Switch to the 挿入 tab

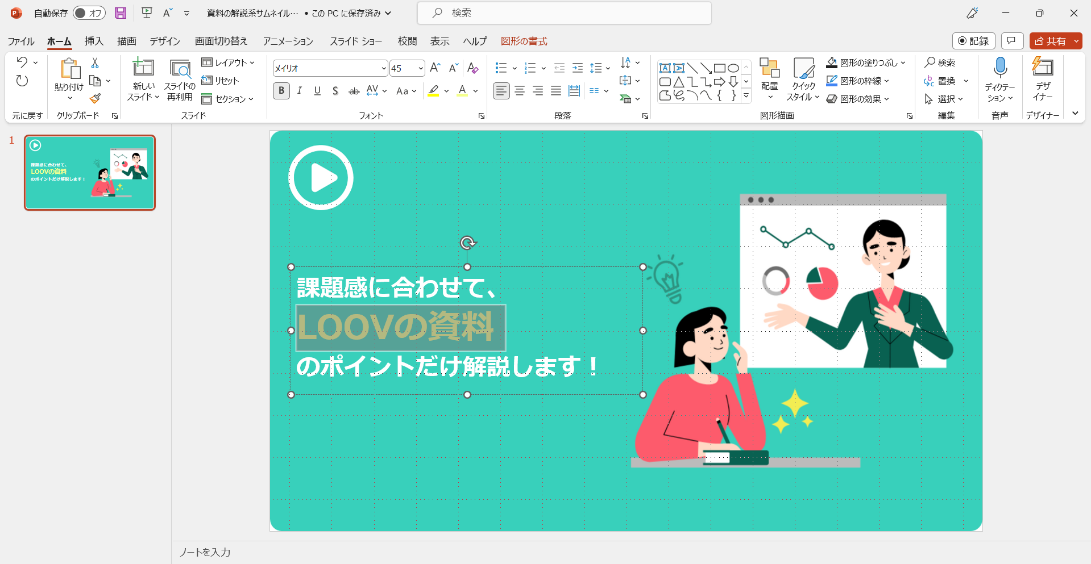point(94,41)
